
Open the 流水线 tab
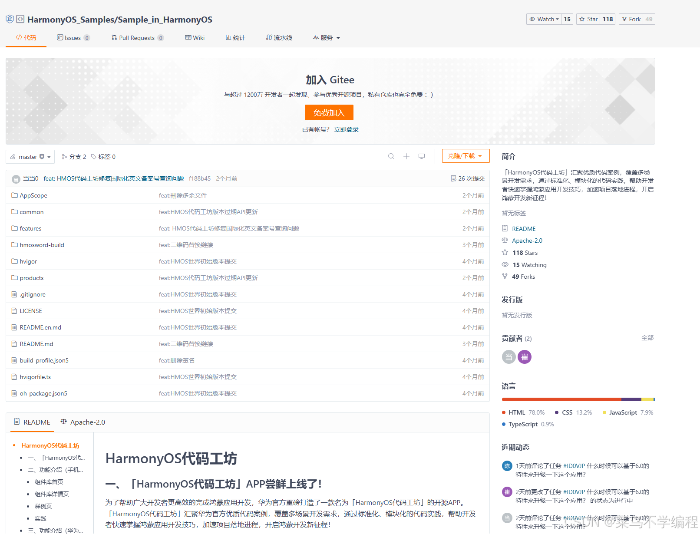point(279,38)
